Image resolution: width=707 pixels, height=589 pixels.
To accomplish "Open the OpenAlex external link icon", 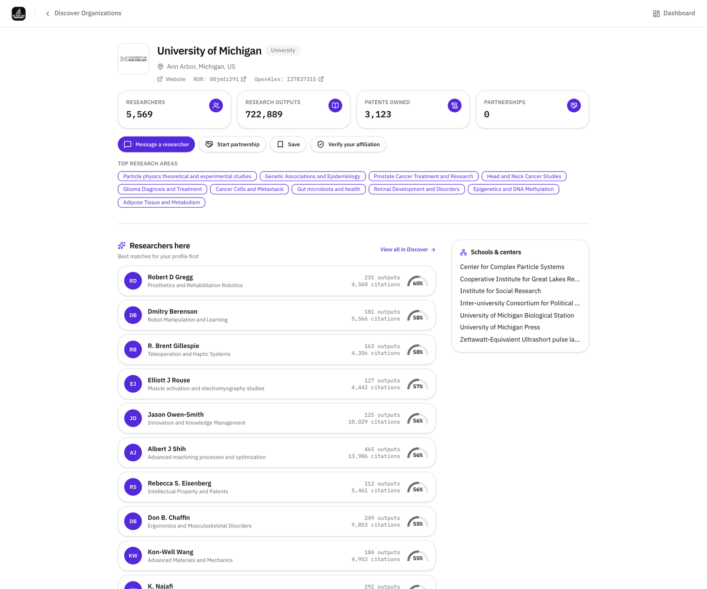I will (x=321, y=79).
